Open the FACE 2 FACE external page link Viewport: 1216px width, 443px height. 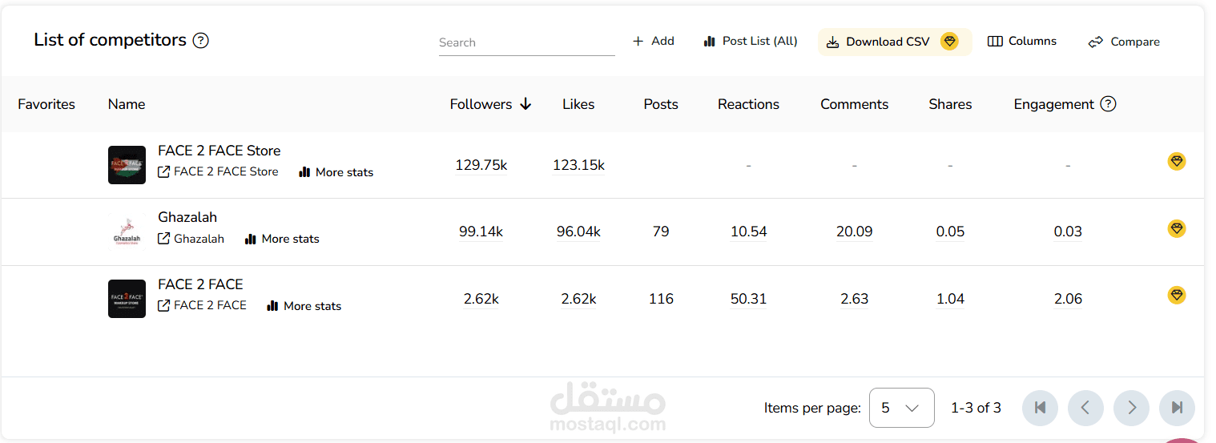(x=202, y=305)
